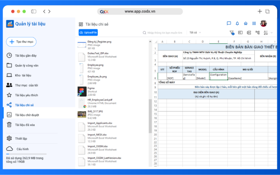This screenshot has width=280, height=175.
Task: Switch to tree view layout icon
Action: (x=258, y=33)
